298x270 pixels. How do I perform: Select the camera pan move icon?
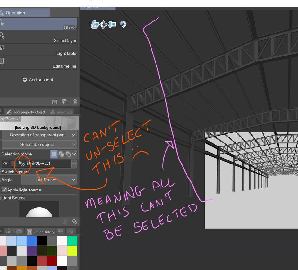pos(103,25)
